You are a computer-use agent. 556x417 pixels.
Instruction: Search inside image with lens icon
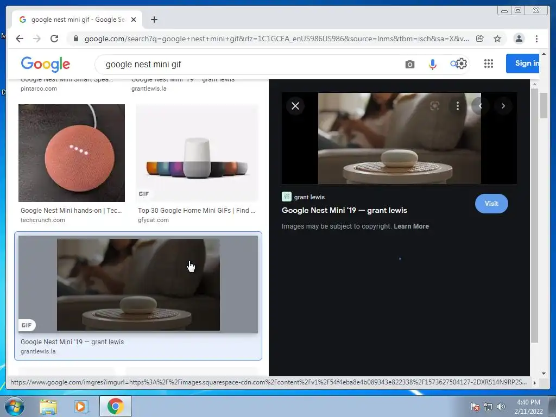pyautogui.click(x=435, y=106)
